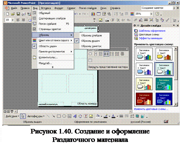Open the Файл menu
180x145 pixels.
pos(14,8)
